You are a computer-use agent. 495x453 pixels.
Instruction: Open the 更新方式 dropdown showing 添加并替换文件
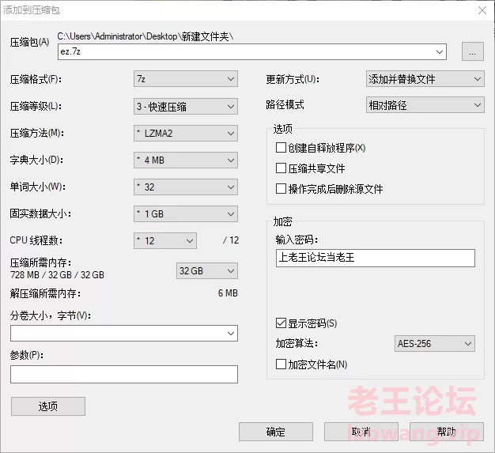pos(425,79)
